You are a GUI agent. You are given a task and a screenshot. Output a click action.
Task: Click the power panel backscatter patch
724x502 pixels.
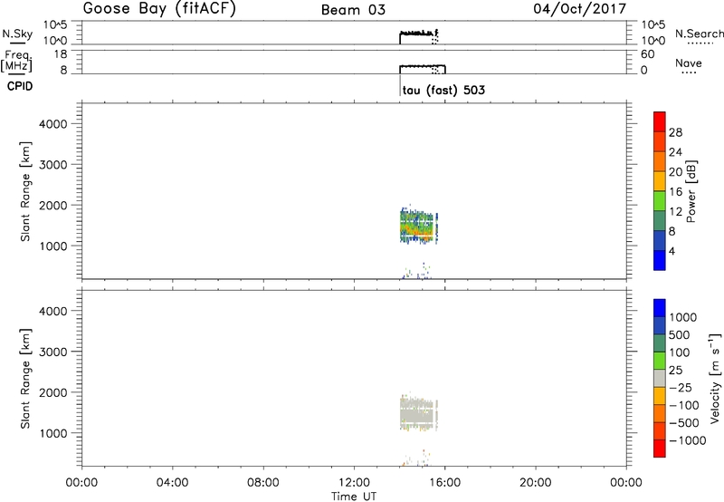pos(418,227)
